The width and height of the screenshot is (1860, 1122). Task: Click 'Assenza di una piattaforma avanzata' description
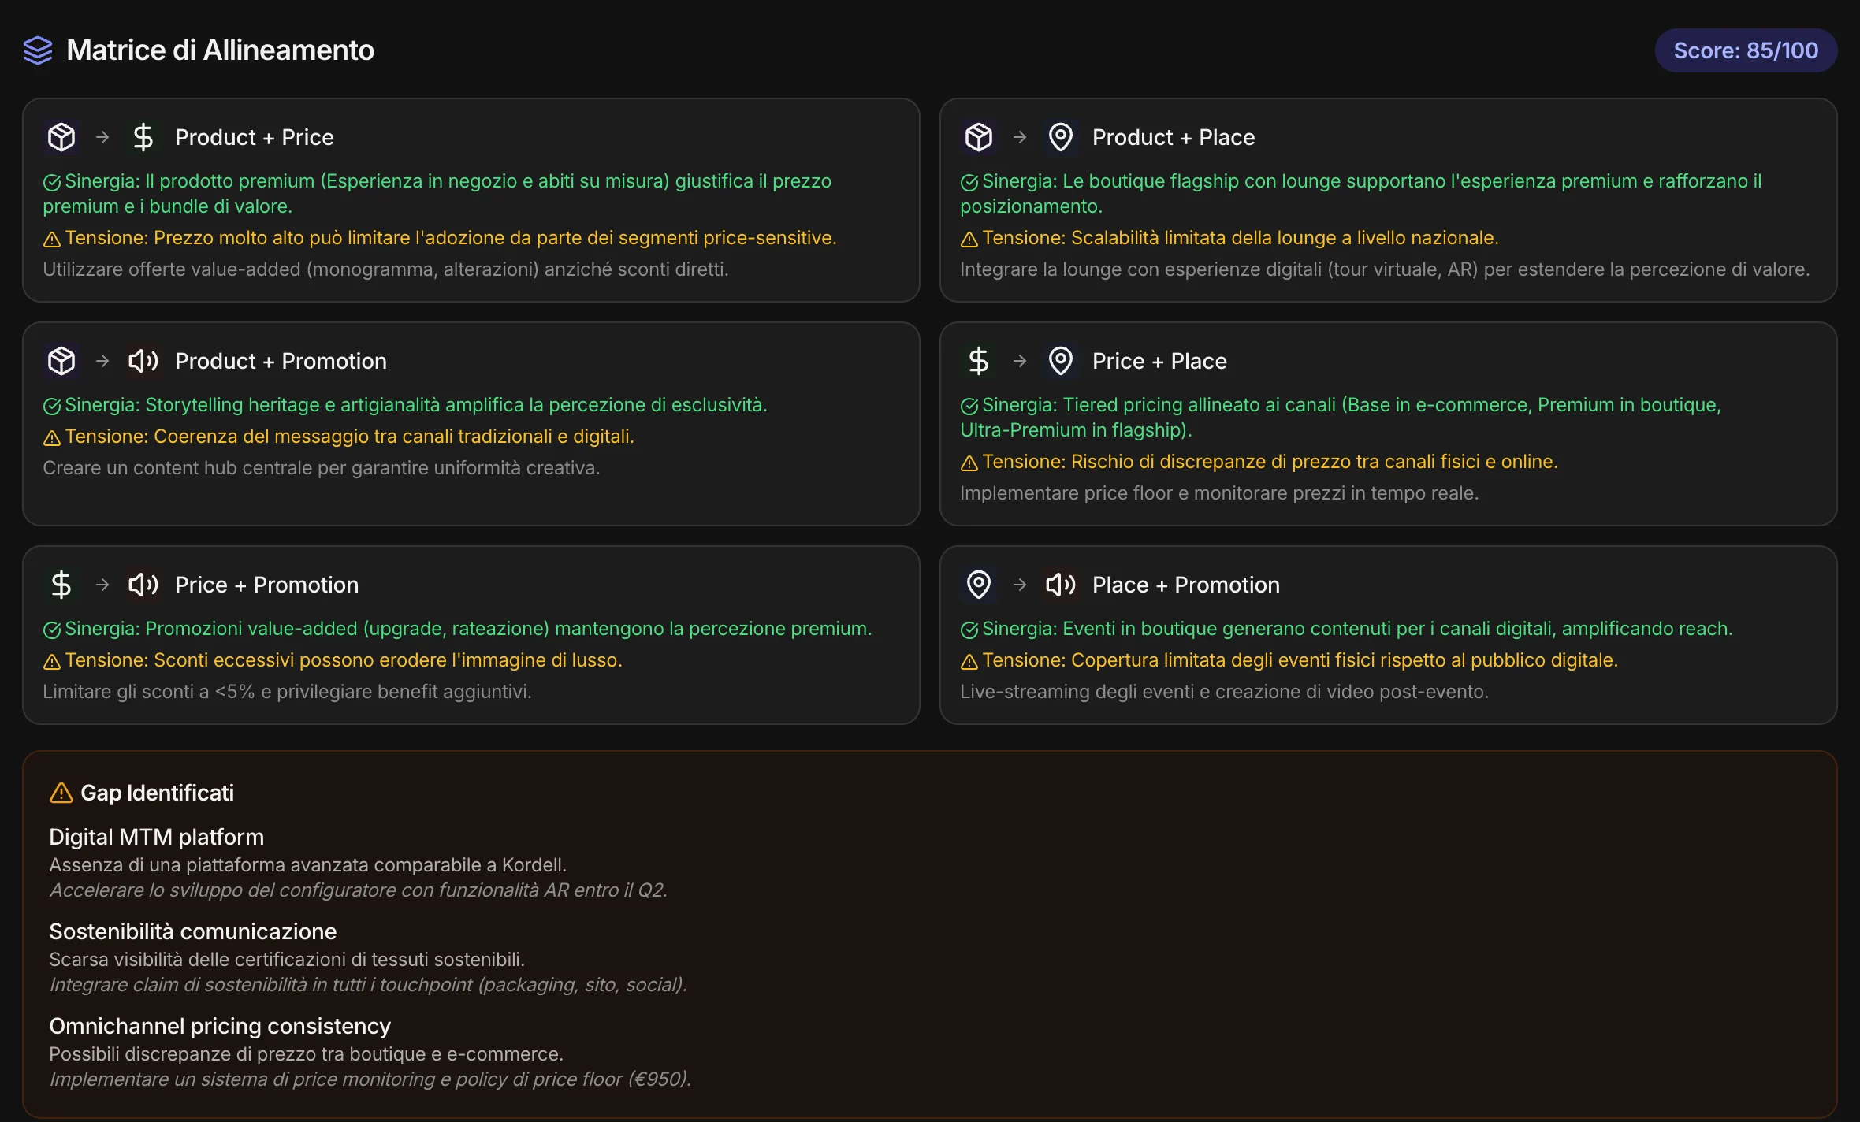point(307,865)
